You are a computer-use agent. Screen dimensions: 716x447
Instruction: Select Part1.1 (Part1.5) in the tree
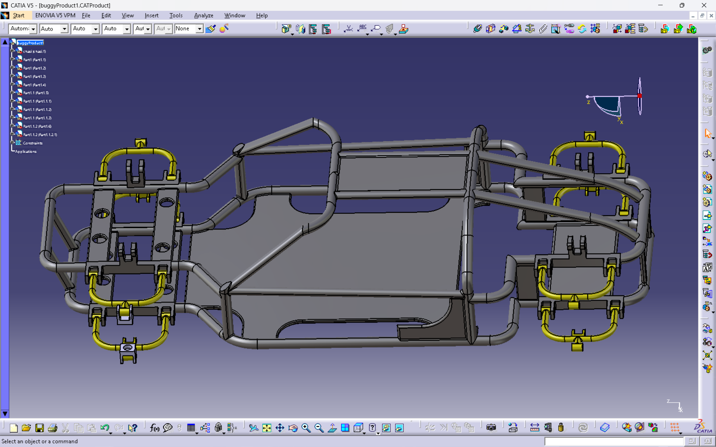(x=36, y=93)
